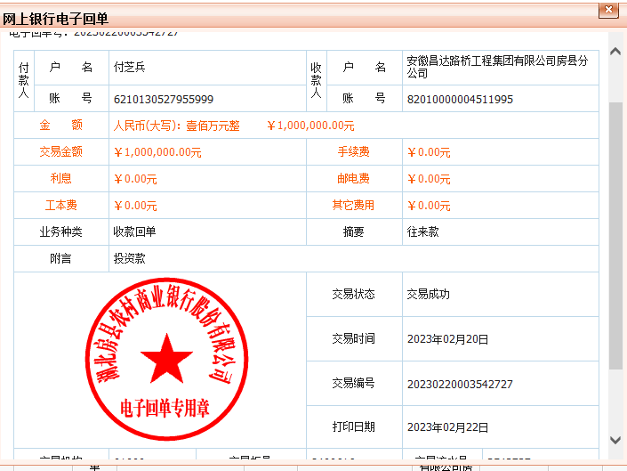Viewport: 627px width, 471px height.
Task: Click the 业务种类 value 收款回单
Action: [134, 232]
